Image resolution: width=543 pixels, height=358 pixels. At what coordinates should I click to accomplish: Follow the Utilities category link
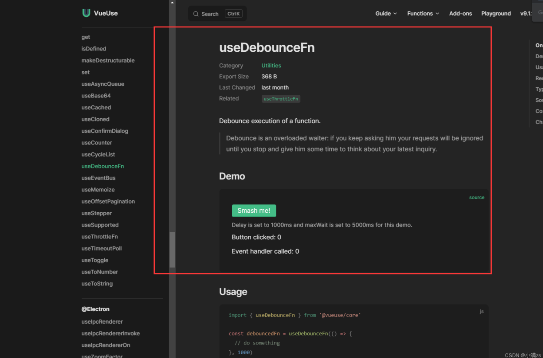pos(271,66)
